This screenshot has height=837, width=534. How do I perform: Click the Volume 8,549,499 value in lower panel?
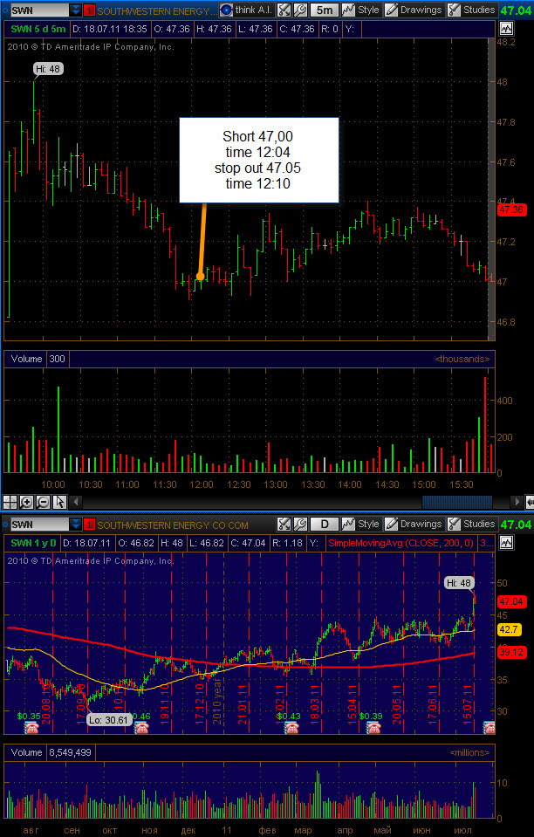pos(70,752)
